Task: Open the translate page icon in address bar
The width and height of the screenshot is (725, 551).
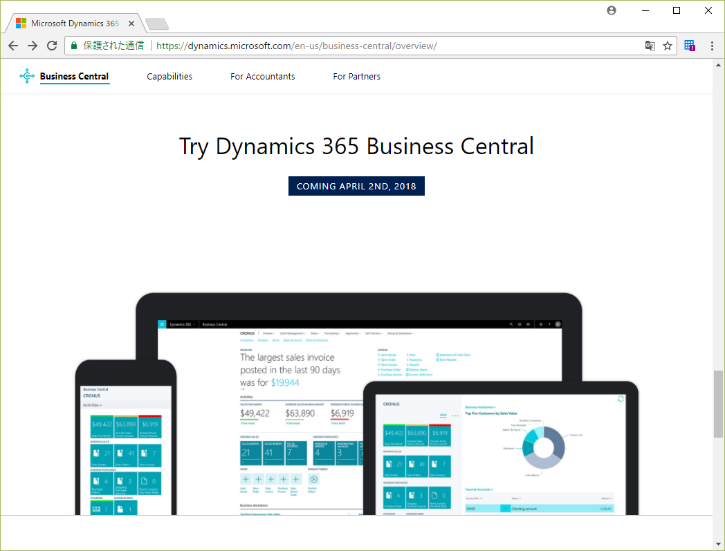Action: [x=650, y=46]
